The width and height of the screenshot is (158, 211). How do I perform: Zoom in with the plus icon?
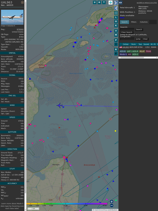[112, 201]
